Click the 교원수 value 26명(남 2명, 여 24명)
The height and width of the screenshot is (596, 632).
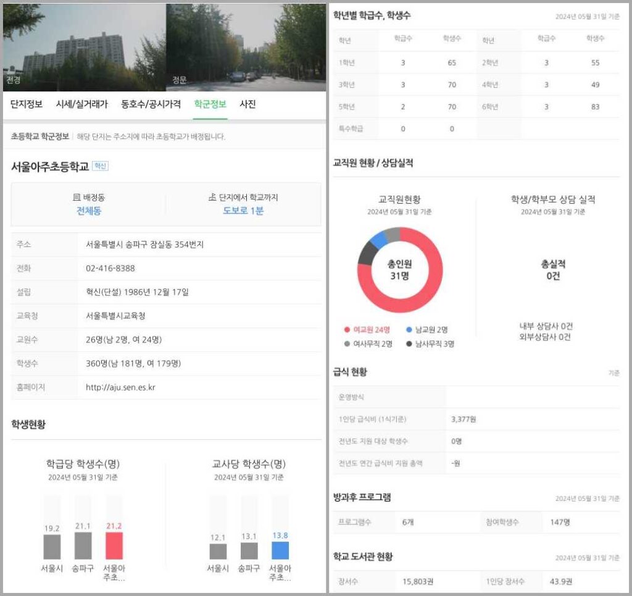[x=123, y=340]
